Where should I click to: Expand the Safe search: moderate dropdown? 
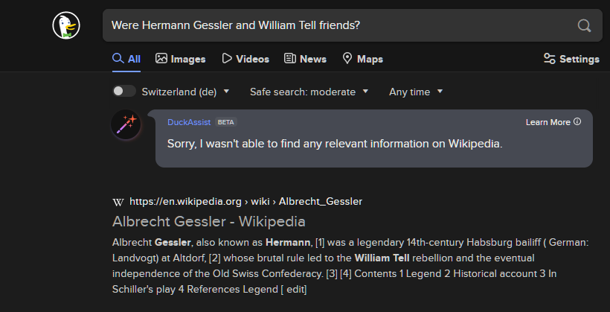coord(309,92)
